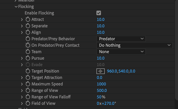The height and width of the screenshot is (109, 178).
Task: Toggle the Target Attraction stopwatch
Action: [28, 77]
